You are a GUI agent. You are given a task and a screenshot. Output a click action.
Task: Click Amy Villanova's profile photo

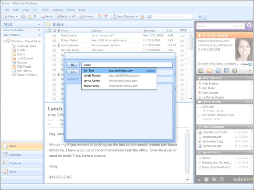(x=244, y=49)
